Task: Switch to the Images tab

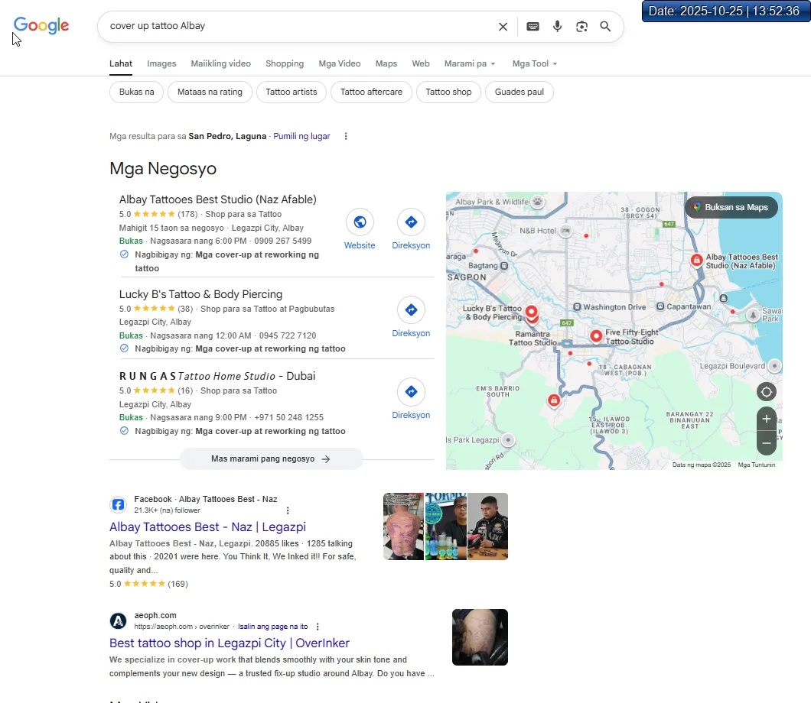Action: 161,64
